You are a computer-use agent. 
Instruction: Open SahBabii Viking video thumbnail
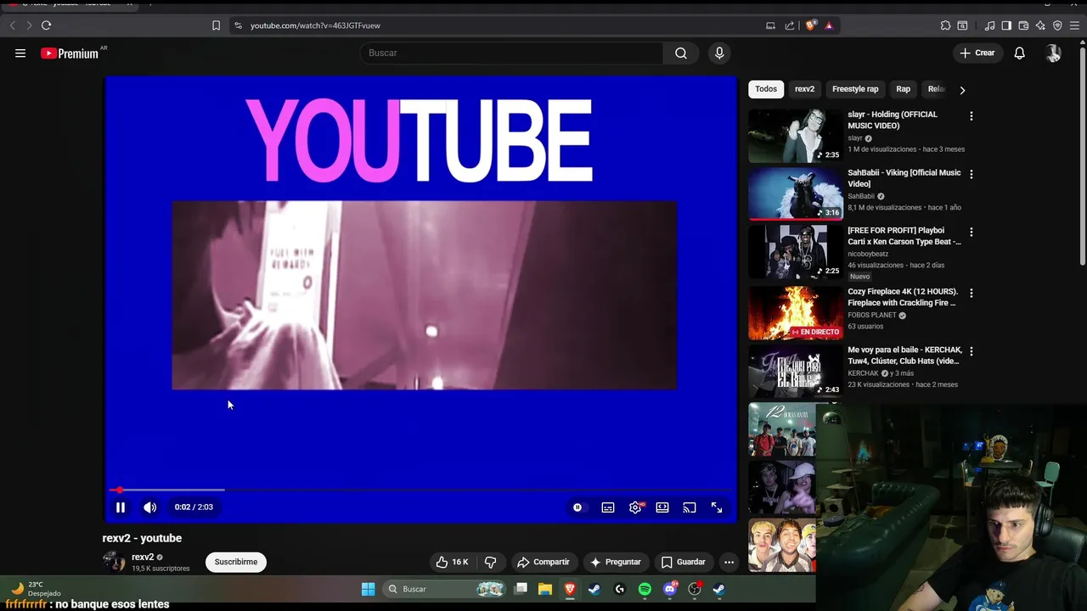[x=796, y=193]
